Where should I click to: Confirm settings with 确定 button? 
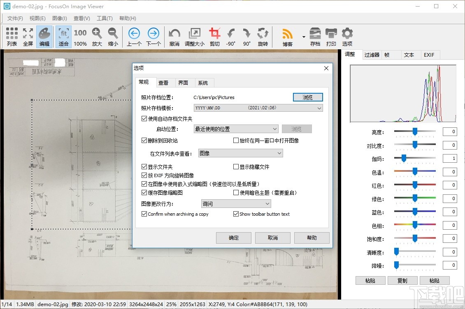233,238
